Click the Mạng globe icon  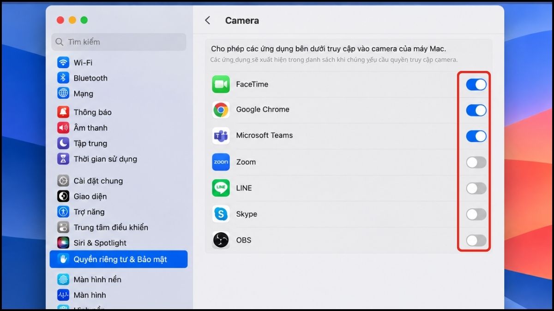point(63,93)
